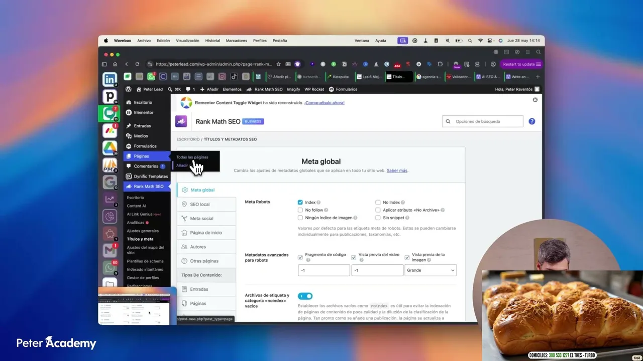Click the WordPress logo in the admin bar
The width and height of the screenshot is (643, 361).
click(129, 89)
